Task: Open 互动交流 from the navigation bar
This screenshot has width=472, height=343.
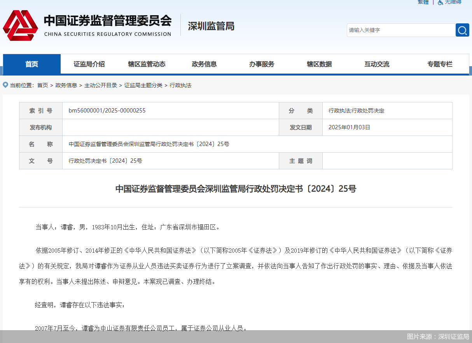Action: coord(377,64)
